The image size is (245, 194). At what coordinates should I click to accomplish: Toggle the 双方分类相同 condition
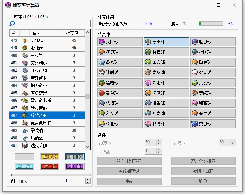(x=204, y=161)
